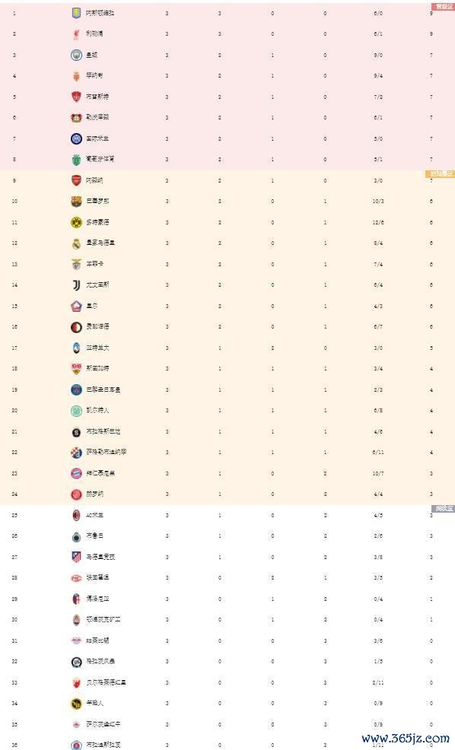Select the Manchester City badge icon
This screenshot has width=455, height=750.
pyautogui.click(x=76, y=55)
